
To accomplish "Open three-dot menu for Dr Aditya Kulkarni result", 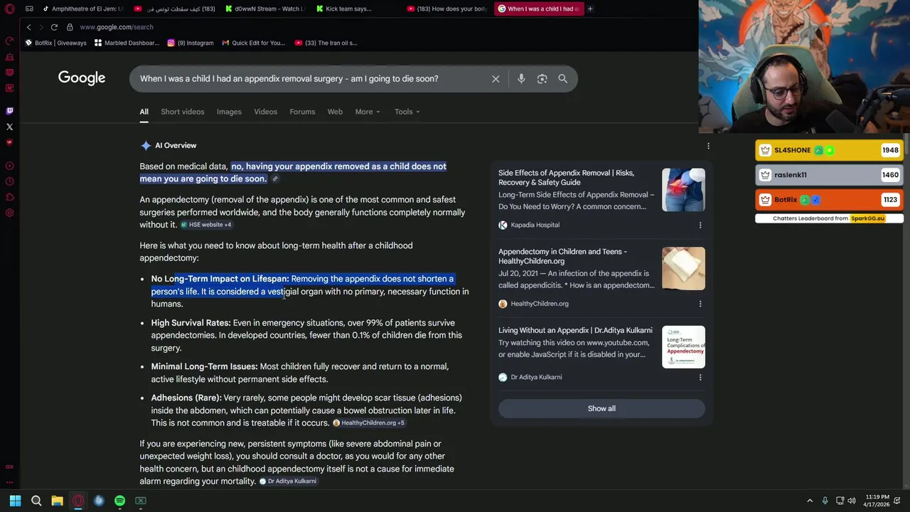I will pos(700,378).
